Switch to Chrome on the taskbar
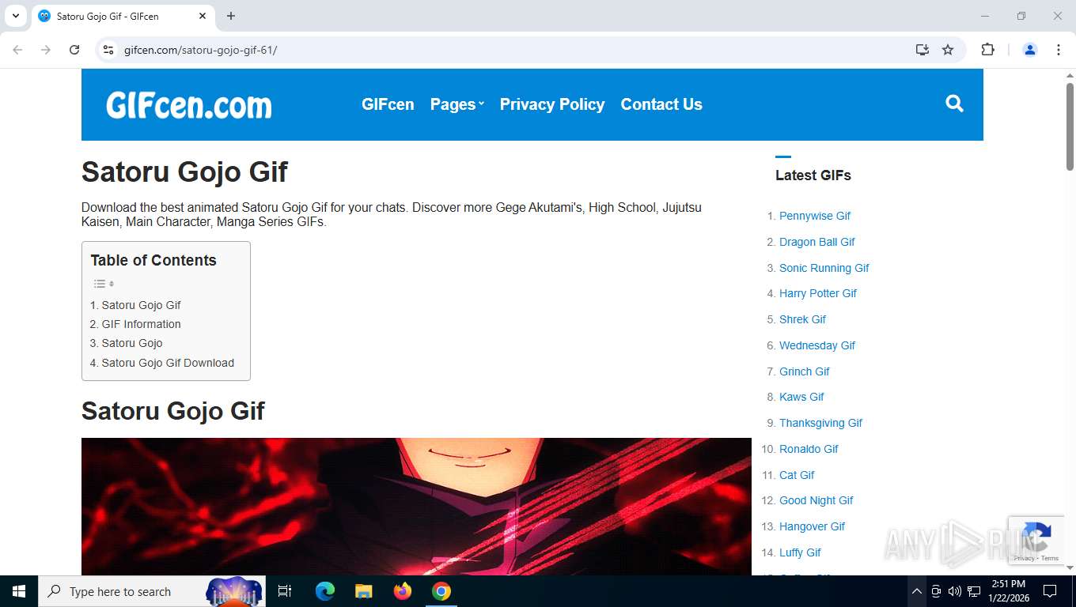Viewport: 1076px width, 607px height. click(441, 591)
